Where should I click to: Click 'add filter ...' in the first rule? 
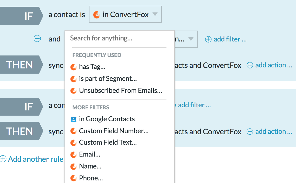click(230, 39)
